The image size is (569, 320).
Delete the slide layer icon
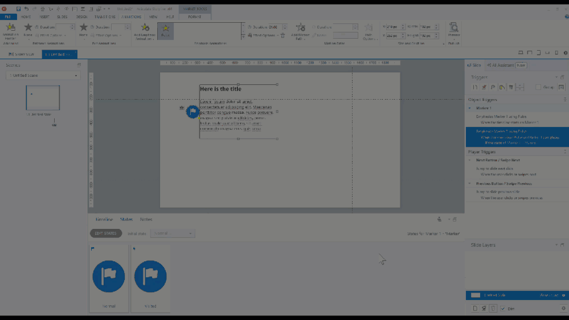tap(493, 309)
